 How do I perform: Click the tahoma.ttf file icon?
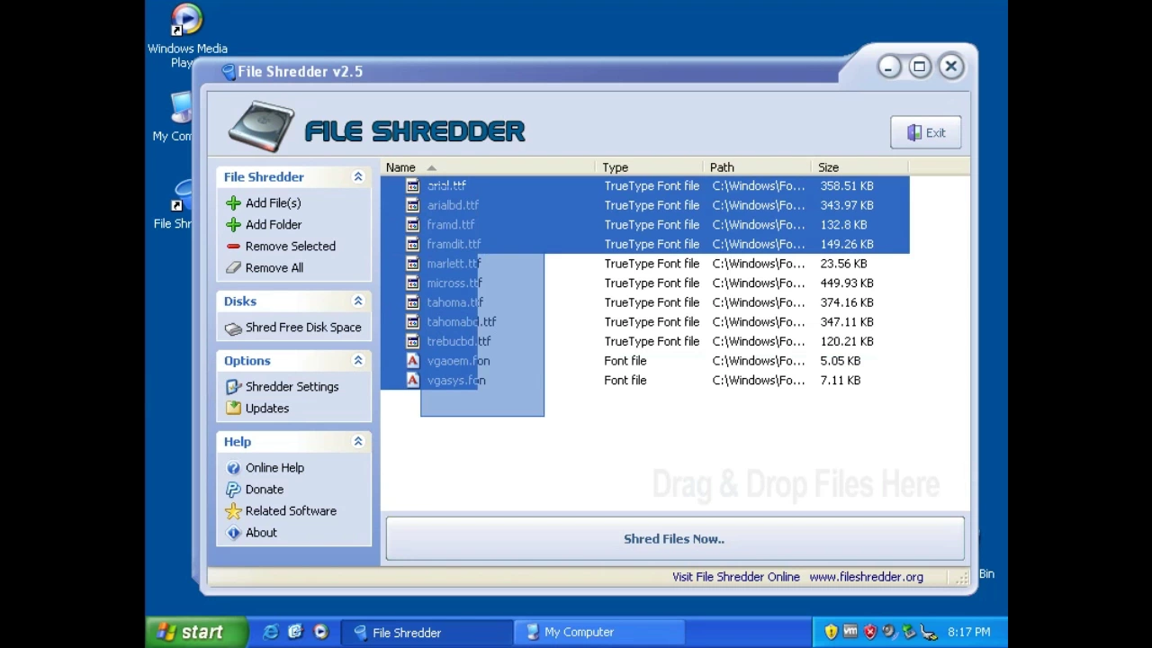(412, 302)
